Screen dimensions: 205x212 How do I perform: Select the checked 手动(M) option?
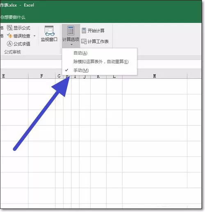click(x=100, y=71)
